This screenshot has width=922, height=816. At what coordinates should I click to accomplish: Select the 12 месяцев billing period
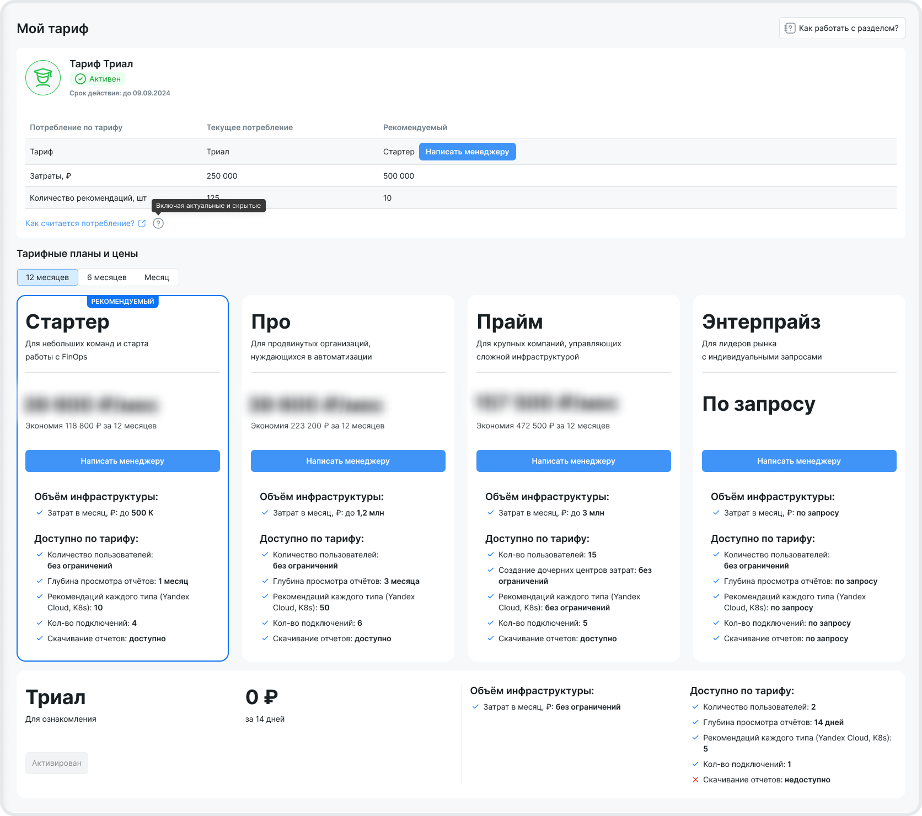[47, 277]
